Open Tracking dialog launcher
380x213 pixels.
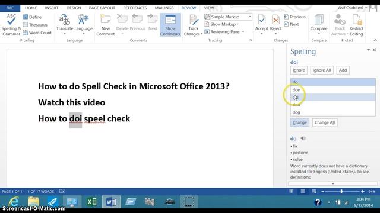coord(251,41)
